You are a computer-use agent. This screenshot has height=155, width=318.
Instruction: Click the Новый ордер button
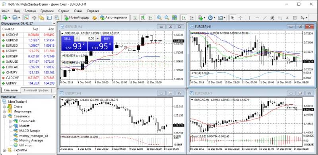tap(77, 18)
